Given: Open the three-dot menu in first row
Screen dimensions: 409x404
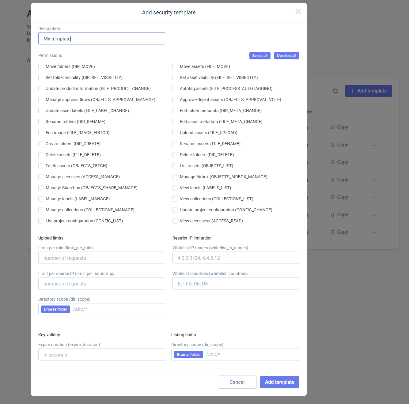Looking at the screenshot, I should click(x=375, y=128).
